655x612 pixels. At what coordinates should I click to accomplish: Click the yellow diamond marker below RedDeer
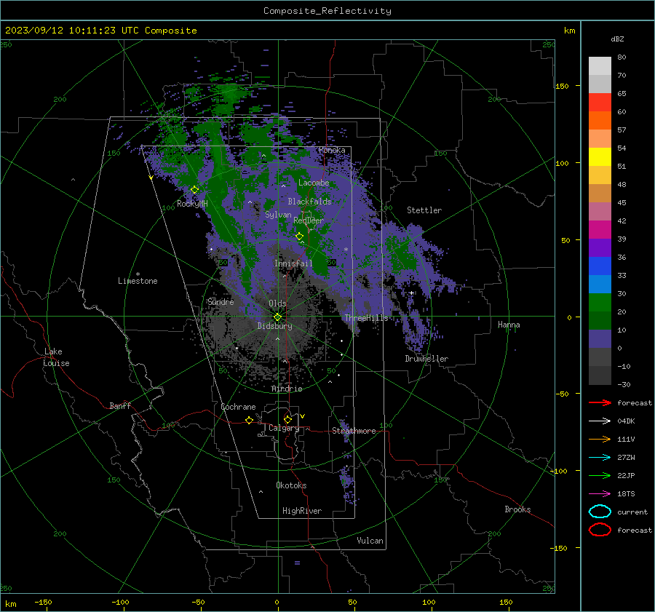click(x=299, y=237)
